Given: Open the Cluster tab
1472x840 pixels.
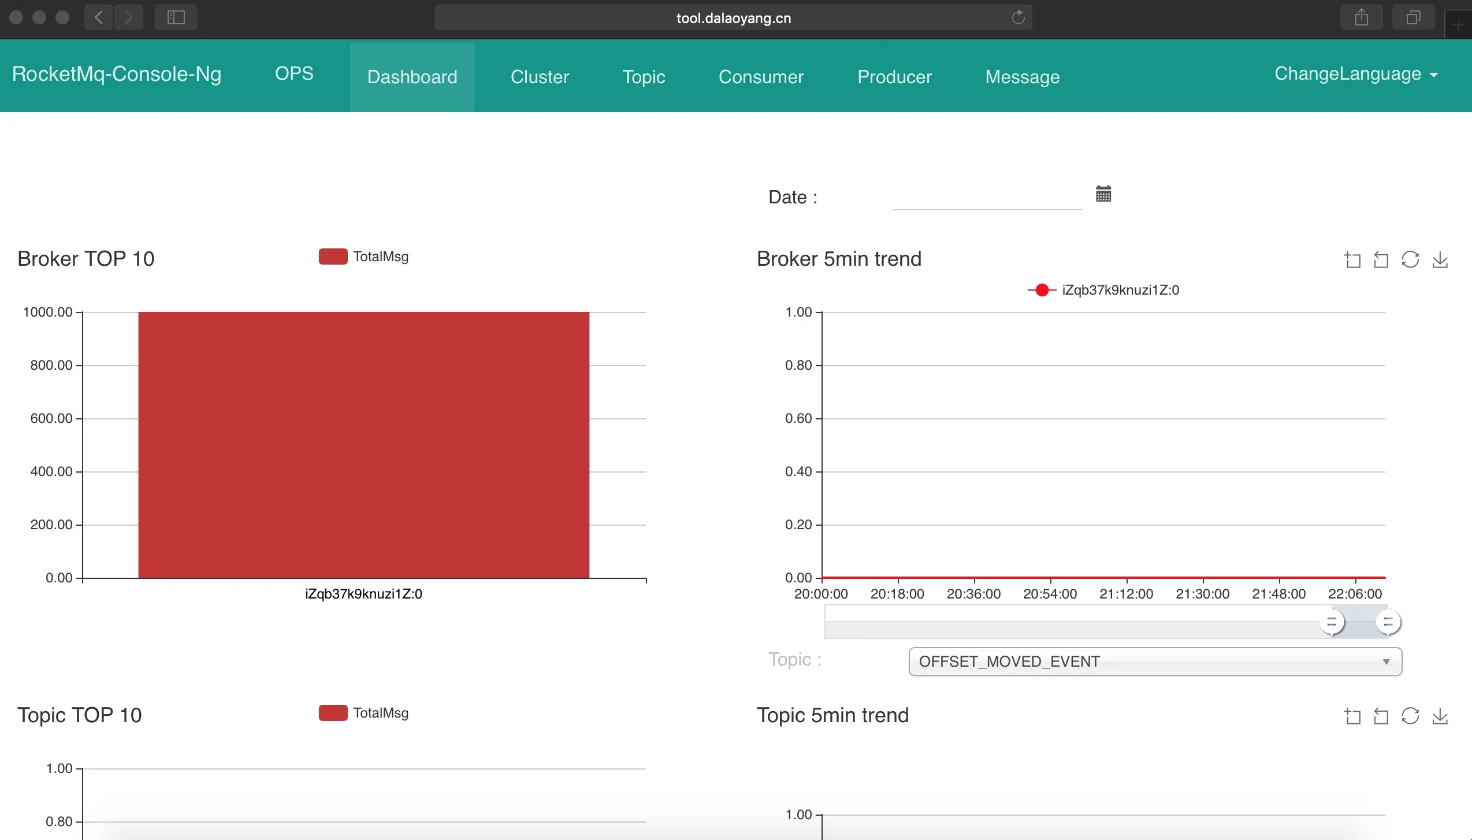Looking at the screenshot, I should pos(540,77).
